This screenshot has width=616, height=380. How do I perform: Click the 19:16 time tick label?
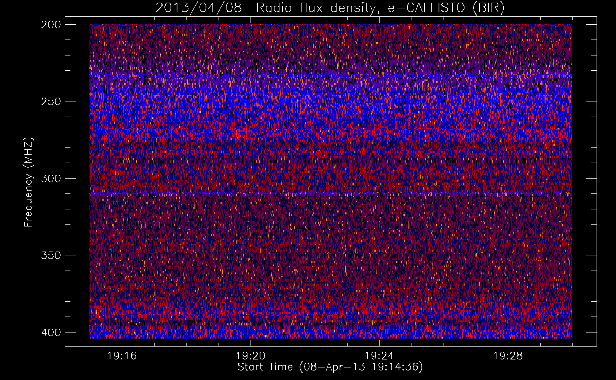[x=122, y=356]
